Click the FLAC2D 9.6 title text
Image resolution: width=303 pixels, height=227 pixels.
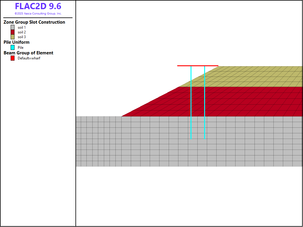tap(38, 7)
